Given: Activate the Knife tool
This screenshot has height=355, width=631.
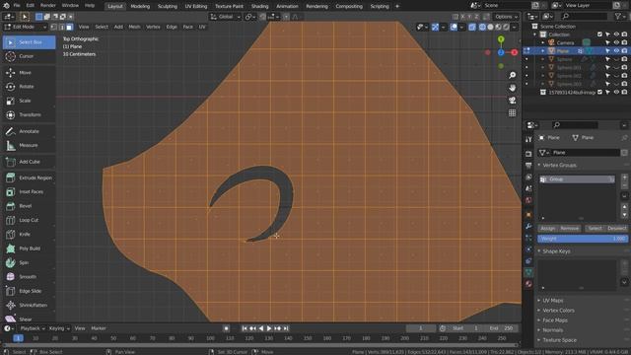Looking at the screenshot, I should click(29, 235).
